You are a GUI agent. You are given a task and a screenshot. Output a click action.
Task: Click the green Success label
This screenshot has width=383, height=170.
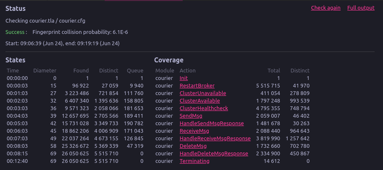click(x=15, y=32)
